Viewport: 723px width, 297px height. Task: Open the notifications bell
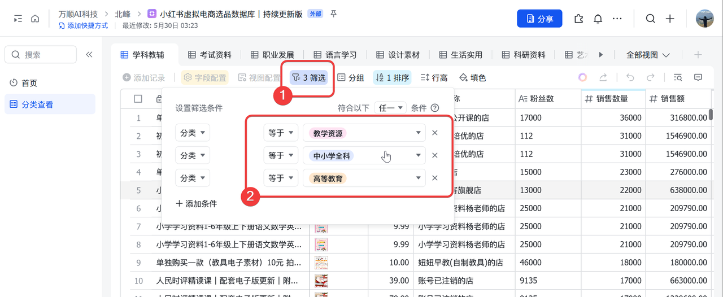tap(598, 19)
